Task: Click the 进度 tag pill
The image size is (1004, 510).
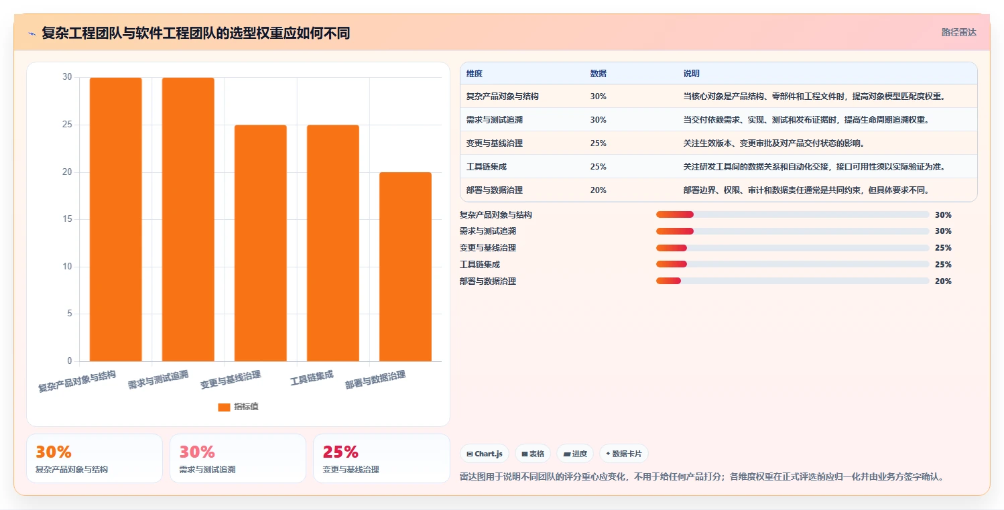Action: pyautogui.click(x=575, y=454)
